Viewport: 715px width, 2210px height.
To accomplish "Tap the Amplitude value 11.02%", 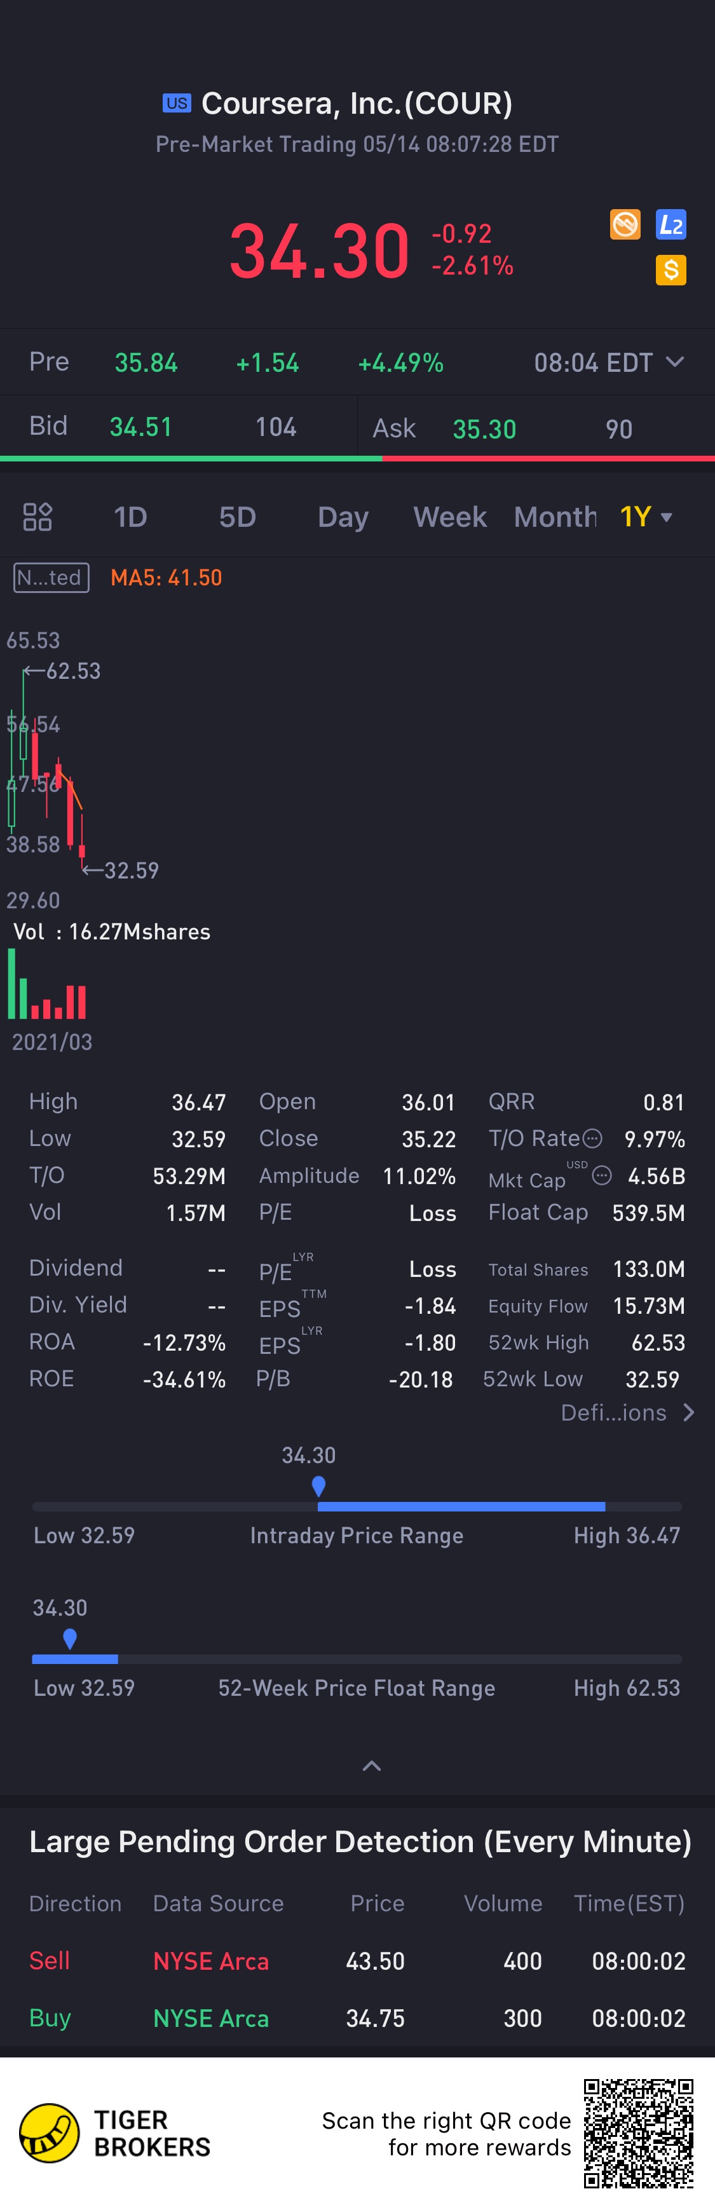I will [x=419, y=1175].
